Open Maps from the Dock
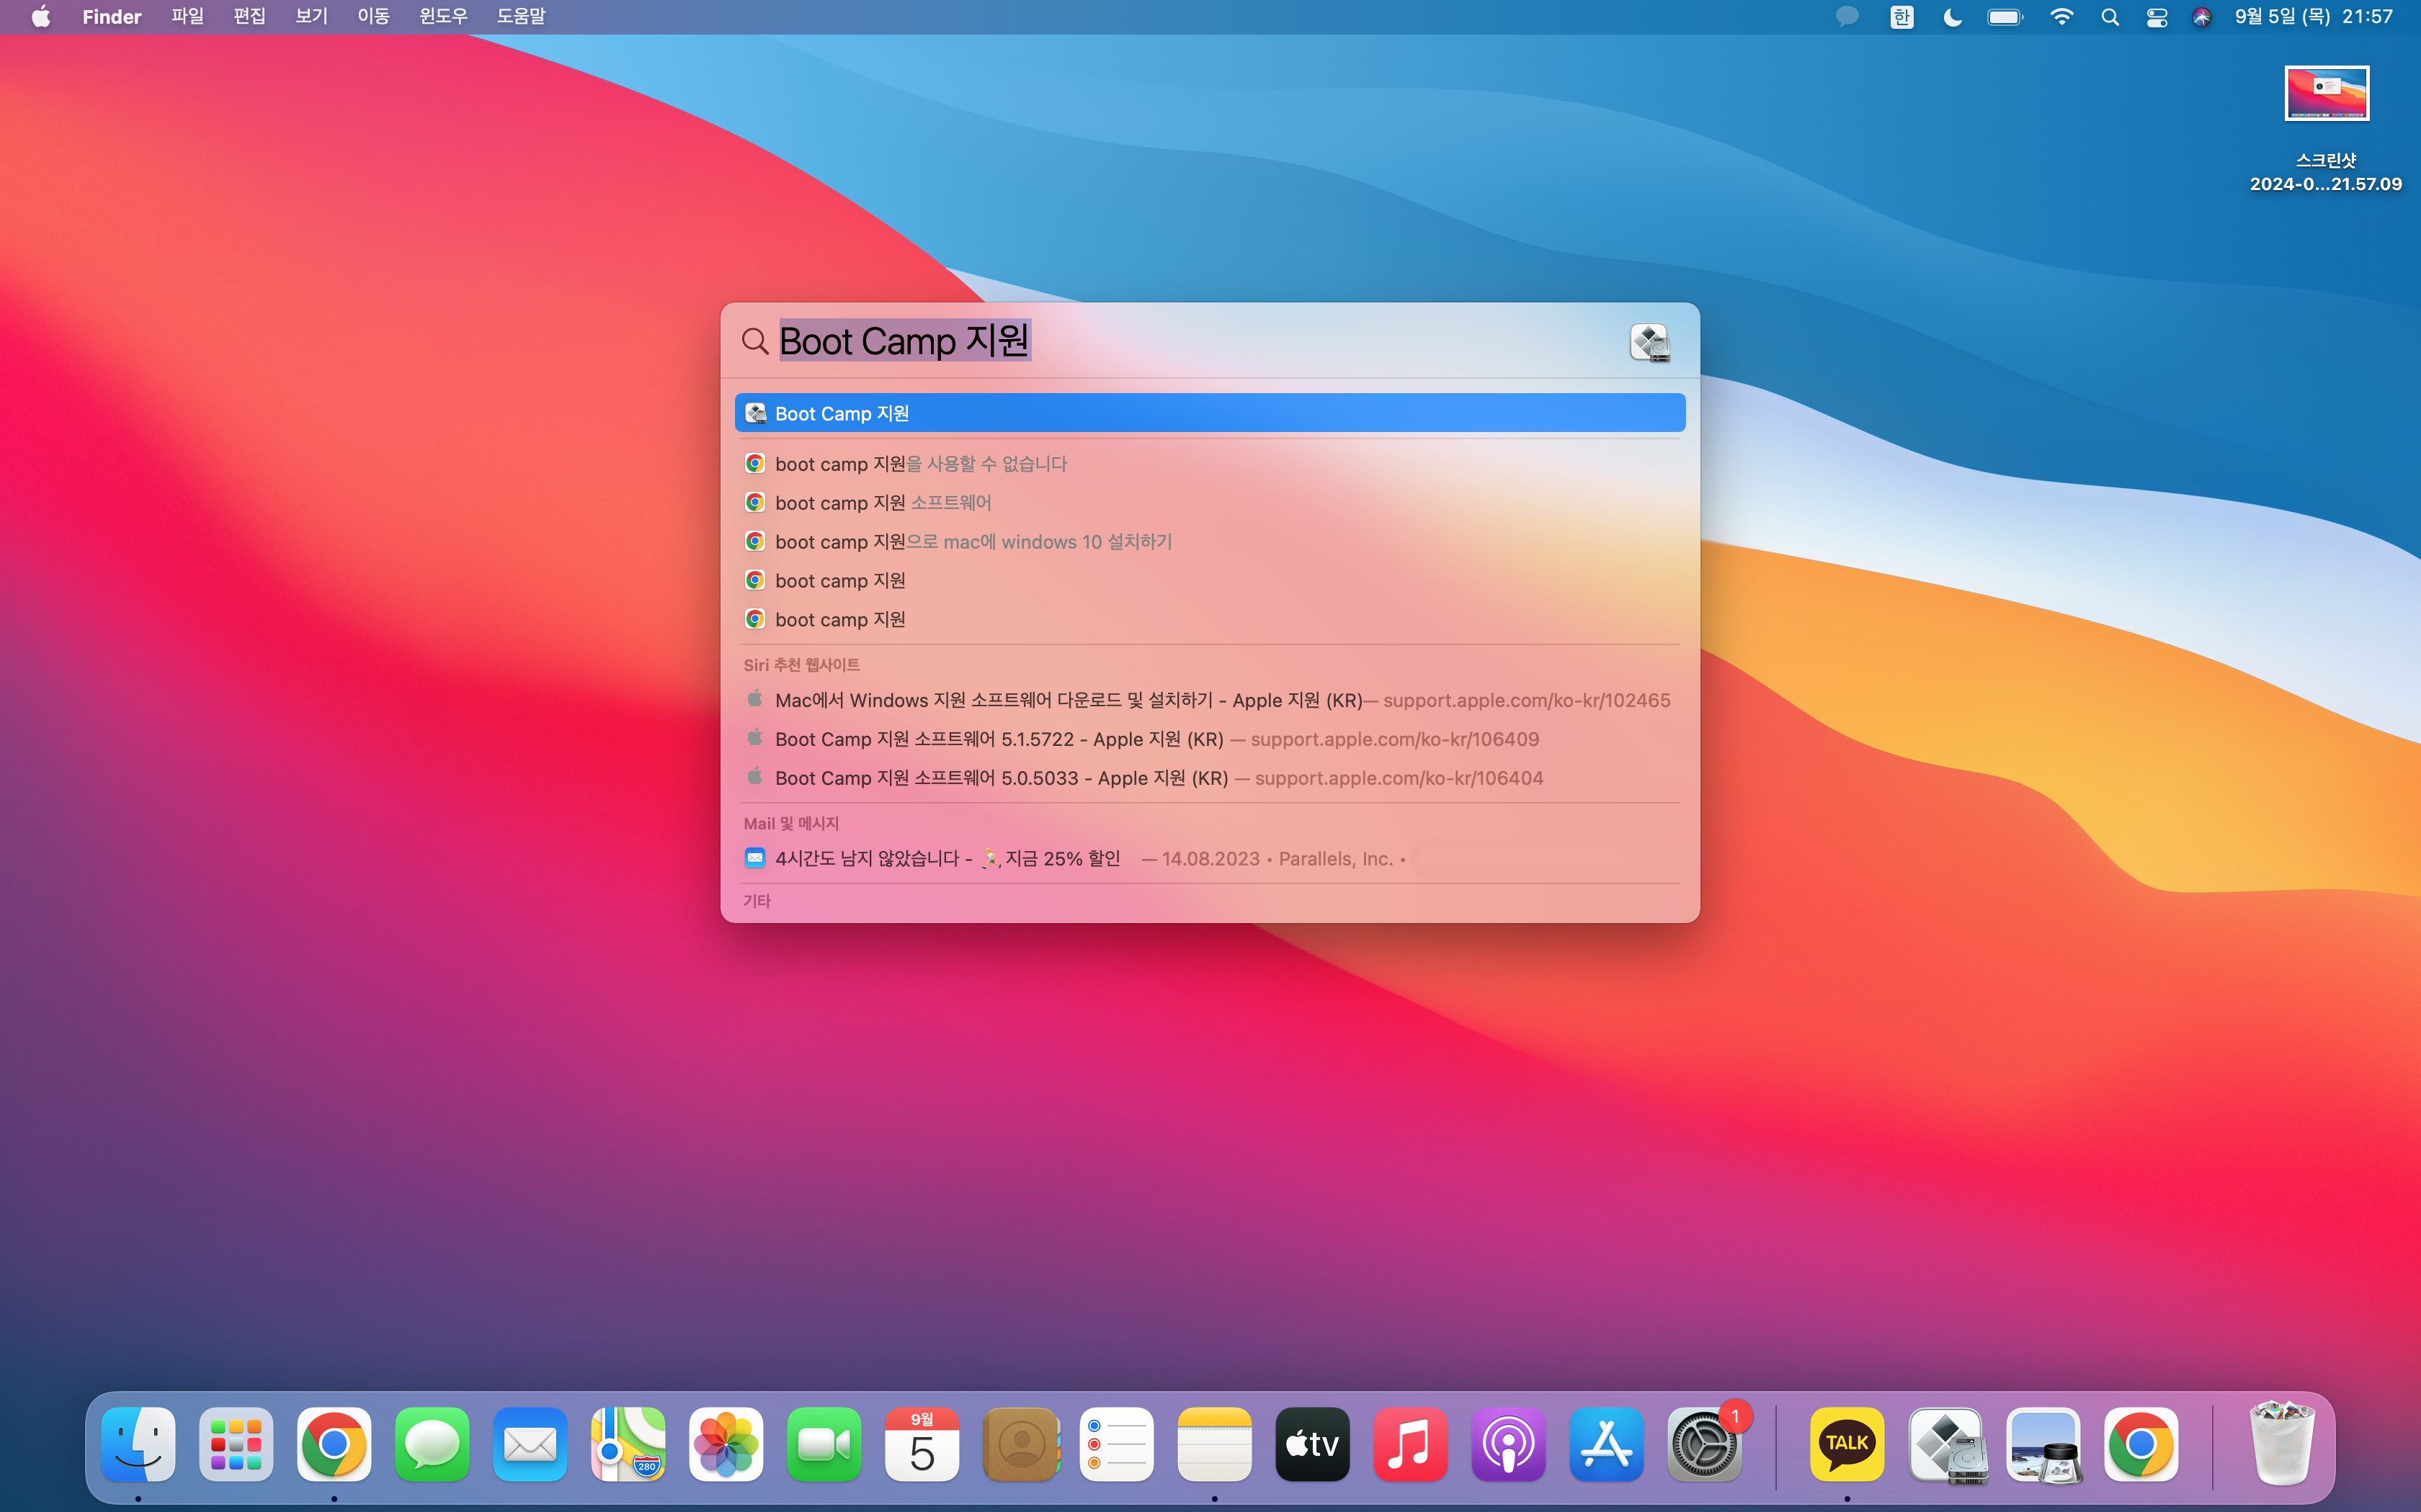2421x1512 pixels. click(628, 1444)
